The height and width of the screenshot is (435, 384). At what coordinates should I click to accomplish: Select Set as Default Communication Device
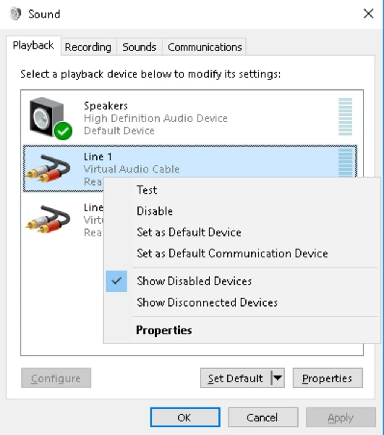coord(232,253)
